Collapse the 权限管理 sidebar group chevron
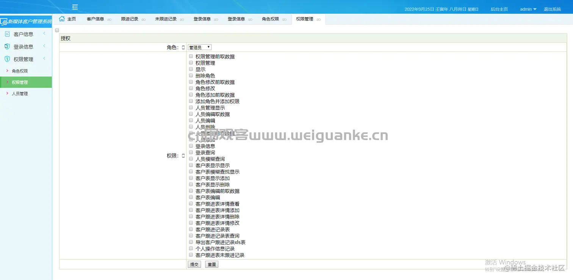The height and width of the screenshot is (280, 573). pyautogui.click(x=44, y=59)
